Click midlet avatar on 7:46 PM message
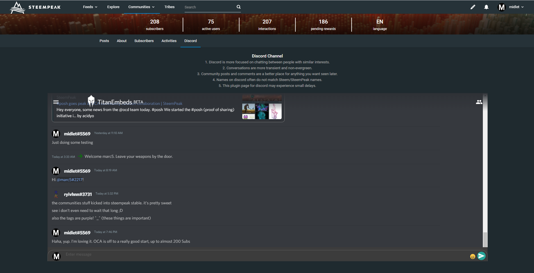 click(x=56, y=233)
